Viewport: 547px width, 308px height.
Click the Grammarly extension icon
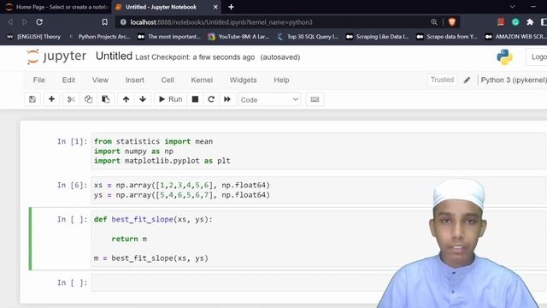tap(515, 22)
